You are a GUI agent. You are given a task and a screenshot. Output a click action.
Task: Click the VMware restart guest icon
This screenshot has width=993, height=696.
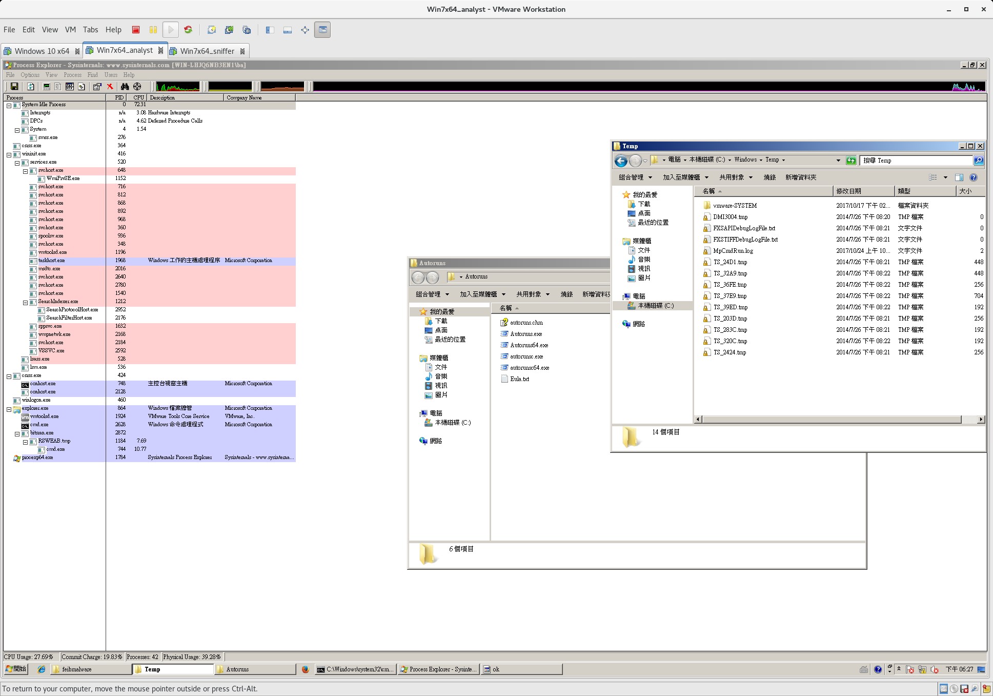188,30
